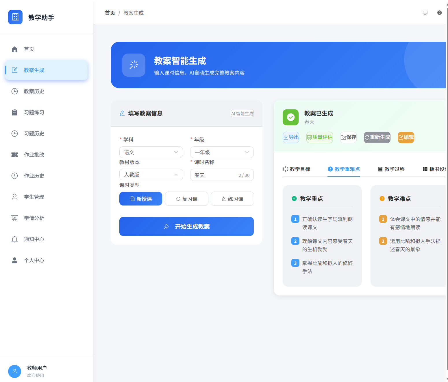Image resolution: width=448 pixels, height=382 pixels.
Task: Click the 教学助手 building logo icon
Action: (x=15, y=17)
